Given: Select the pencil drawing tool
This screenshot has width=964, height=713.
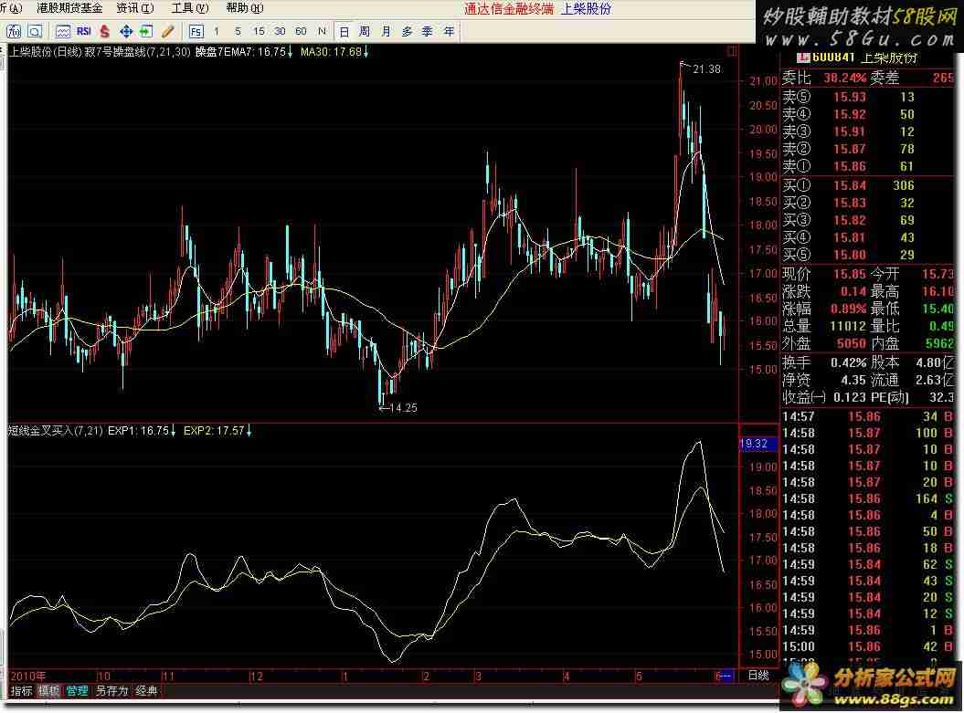Looking at the screenshot, I should 167,31.
